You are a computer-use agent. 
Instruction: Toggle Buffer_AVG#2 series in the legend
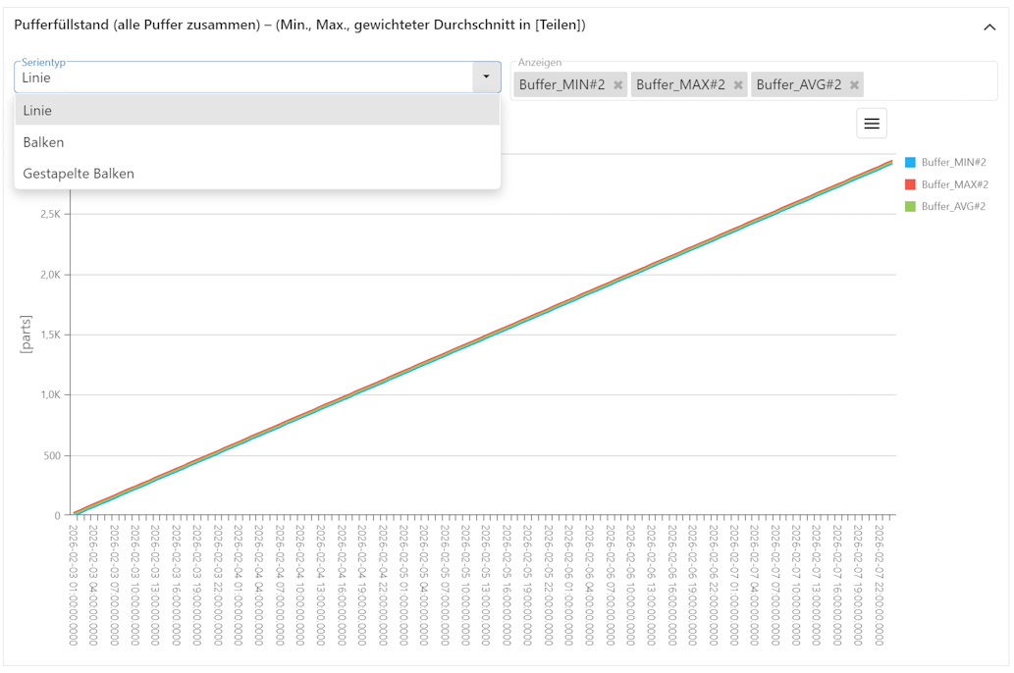point(953,206)
